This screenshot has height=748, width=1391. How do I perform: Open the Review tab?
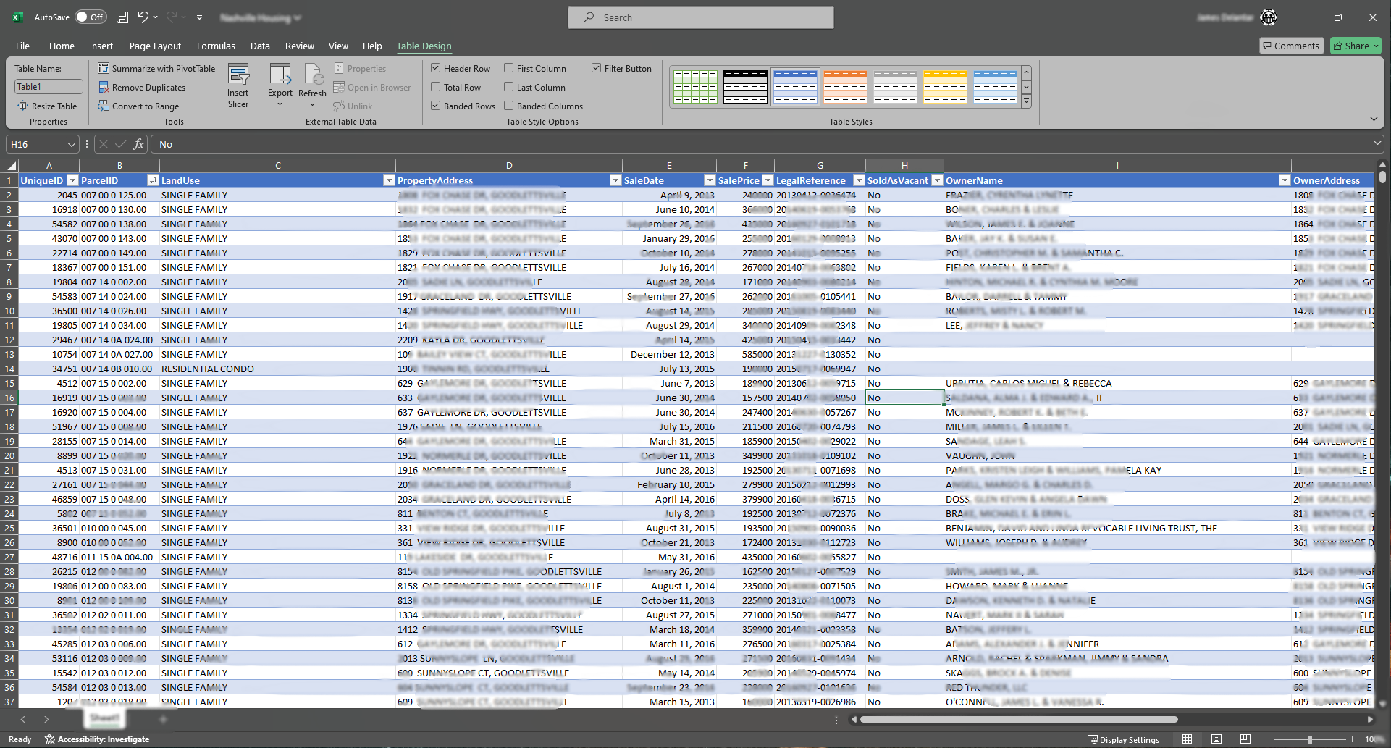tap(300, 46)
